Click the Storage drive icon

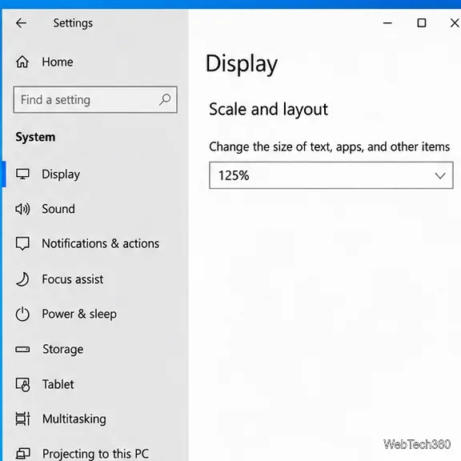click(x=22, y=349)
